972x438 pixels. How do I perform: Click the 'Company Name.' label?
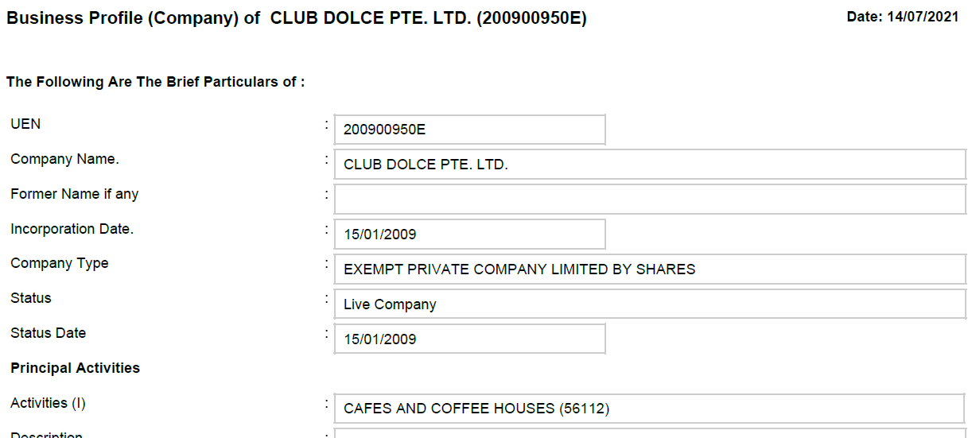(x=64, y=159)
